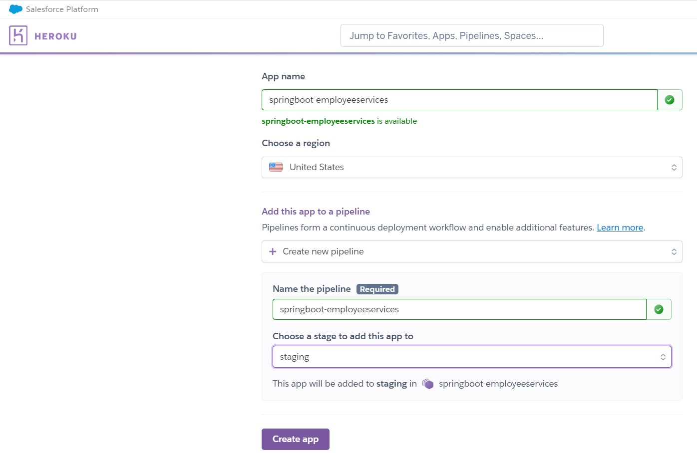Click the Salesforce Platform label
697x453 pixels.
click(62, 9)
